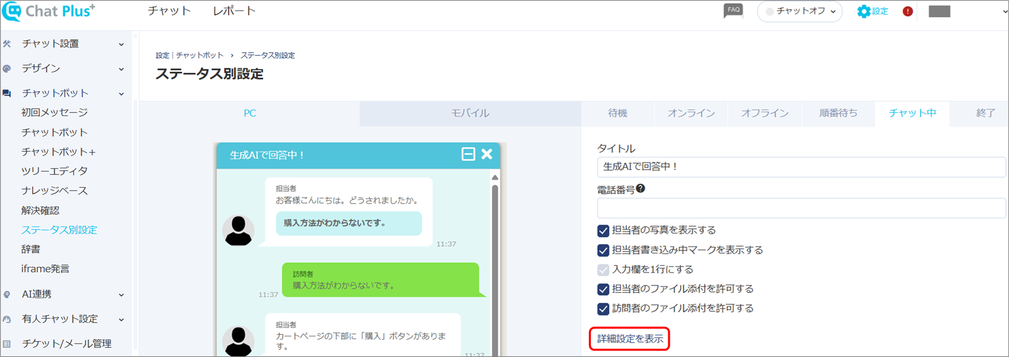
Task: Click the chat preview scroll-up arrow
Action: (x=495, y=177)
